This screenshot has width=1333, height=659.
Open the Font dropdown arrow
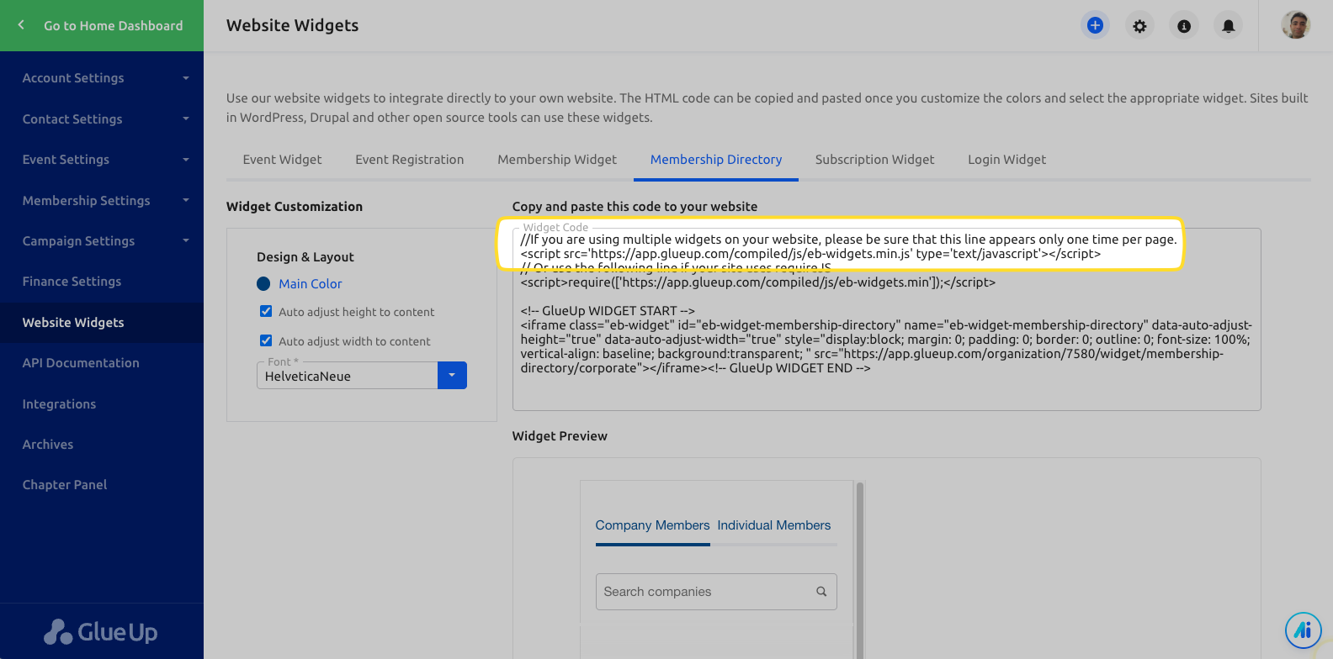[x=452, y=376]
